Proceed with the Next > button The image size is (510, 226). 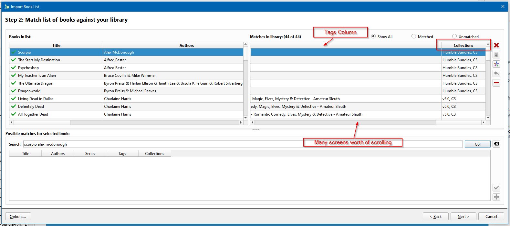463,216
